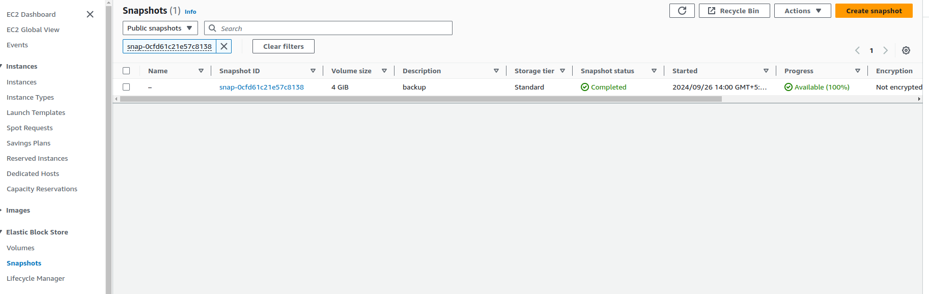The height and width of the screenshot is (294, 929).
Task: Click the horizontal table scrollbar
Action: 420,99
